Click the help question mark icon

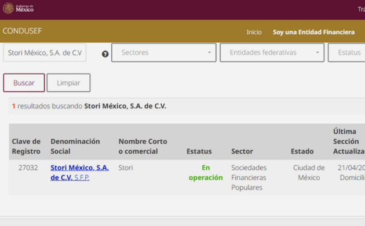[x=105, y=54]
